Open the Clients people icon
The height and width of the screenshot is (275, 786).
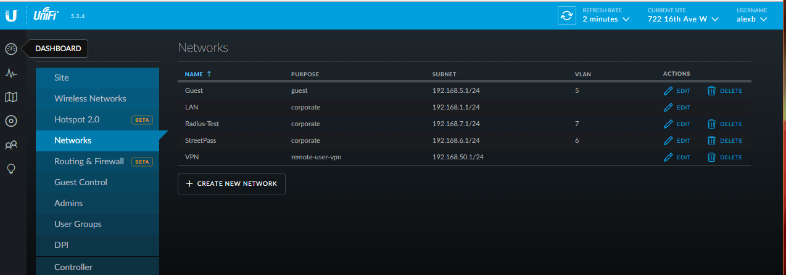tap(11, 145)
